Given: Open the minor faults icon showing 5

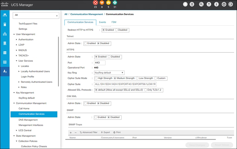Looking at the screenshot, I should coord(108,3).
